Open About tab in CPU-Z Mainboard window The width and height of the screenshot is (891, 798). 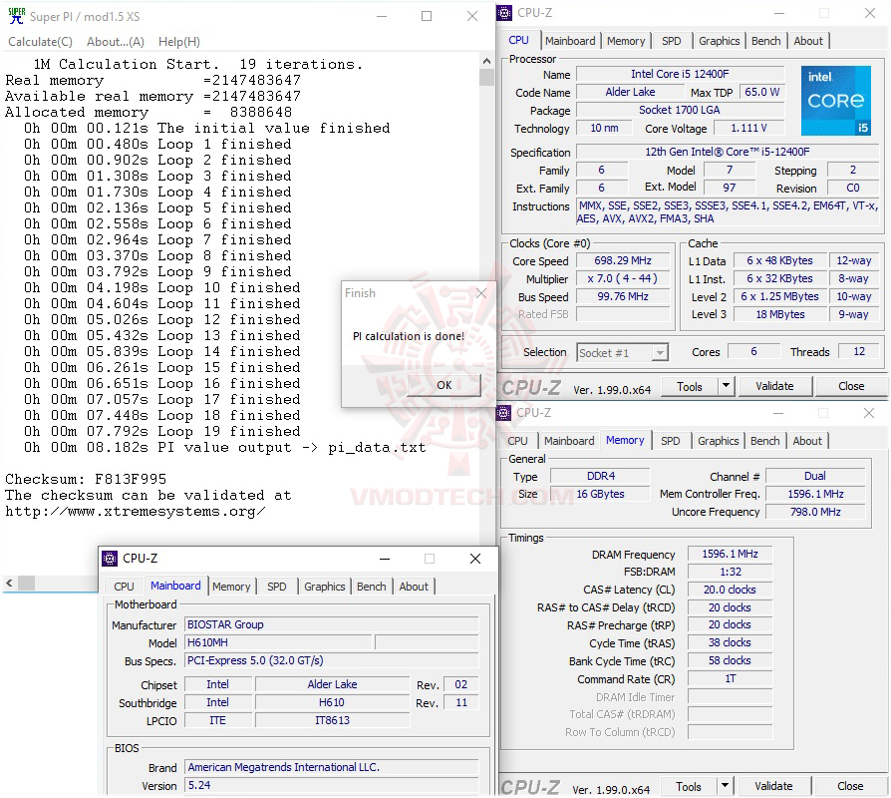click(x=414, y=587)
